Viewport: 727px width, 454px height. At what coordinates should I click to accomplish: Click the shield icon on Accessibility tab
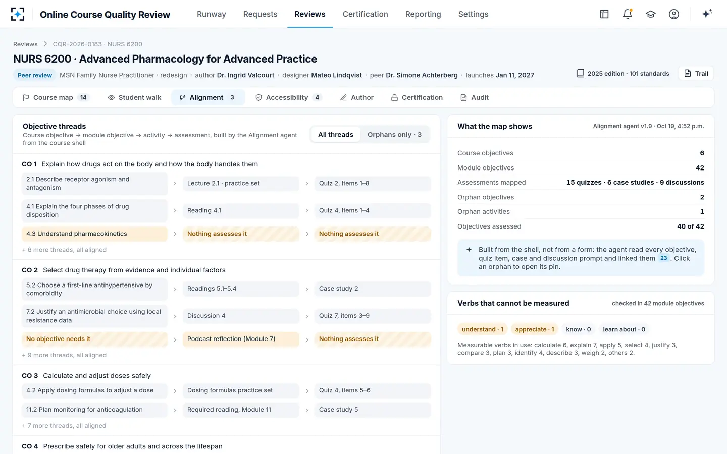point(258,97)
